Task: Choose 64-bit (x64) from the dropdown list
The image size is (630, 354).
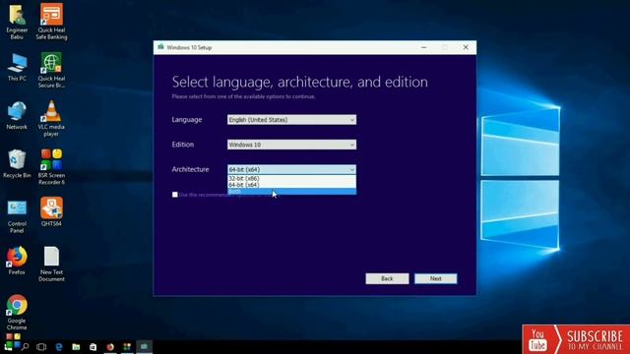Action: coord(291,185)
